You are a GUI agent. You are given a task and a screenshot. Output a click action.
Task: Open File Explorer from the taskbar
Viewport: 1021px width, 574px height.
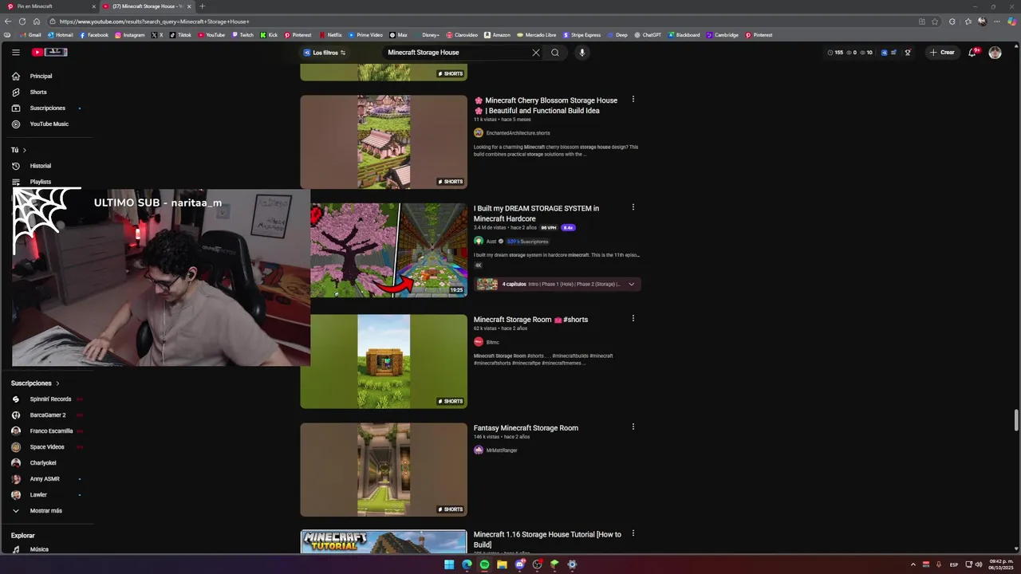[x=502, y=564]
